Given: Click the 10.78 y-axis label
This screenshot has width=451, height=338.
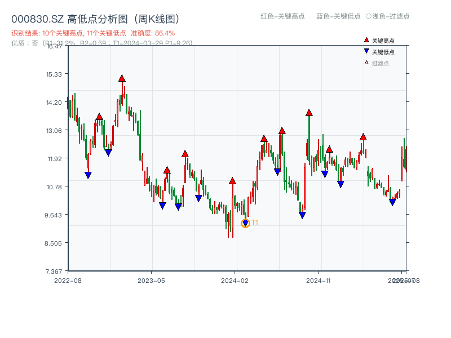Looking at the screenshot, I should coord(54,187).
